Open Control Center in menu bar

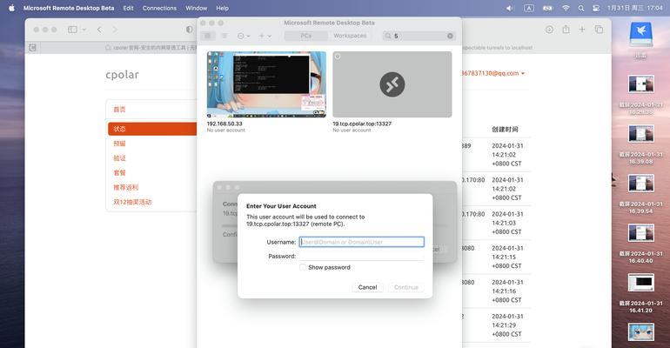(596, 8)
